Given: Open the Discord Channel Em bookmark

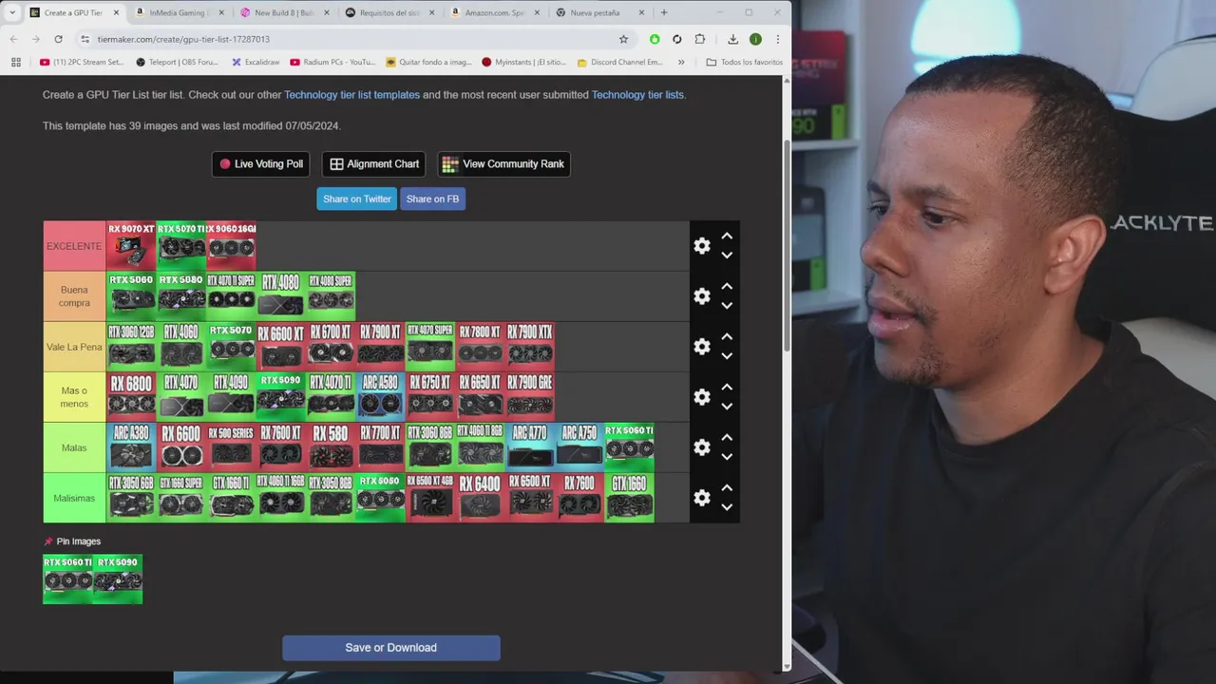Looking at the screenshot, I should (619, 62).
